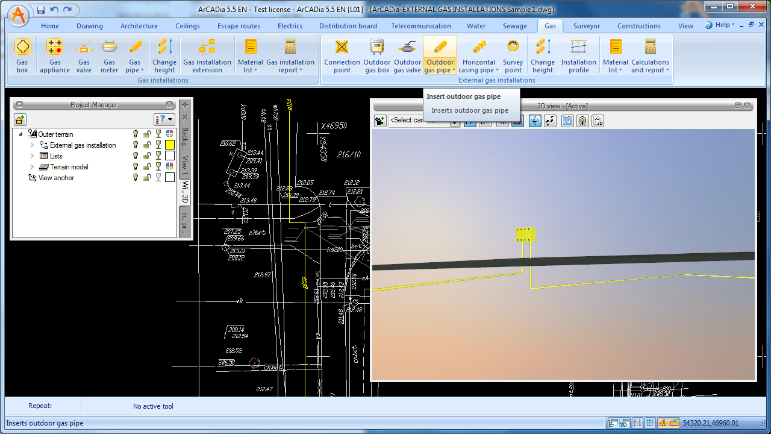Open the Horizontal casing pipe dropdown

click(x=479, y=70)
